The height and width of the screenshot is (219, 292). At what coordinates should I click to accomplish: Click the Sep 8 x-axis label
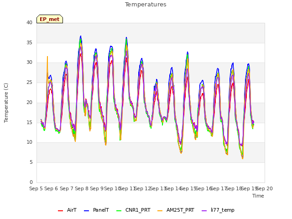pyautogui.click(x=82, y=188)
